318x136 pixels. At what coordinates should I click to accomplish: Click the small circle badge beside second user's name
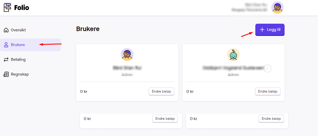click(x=267, y=68)
